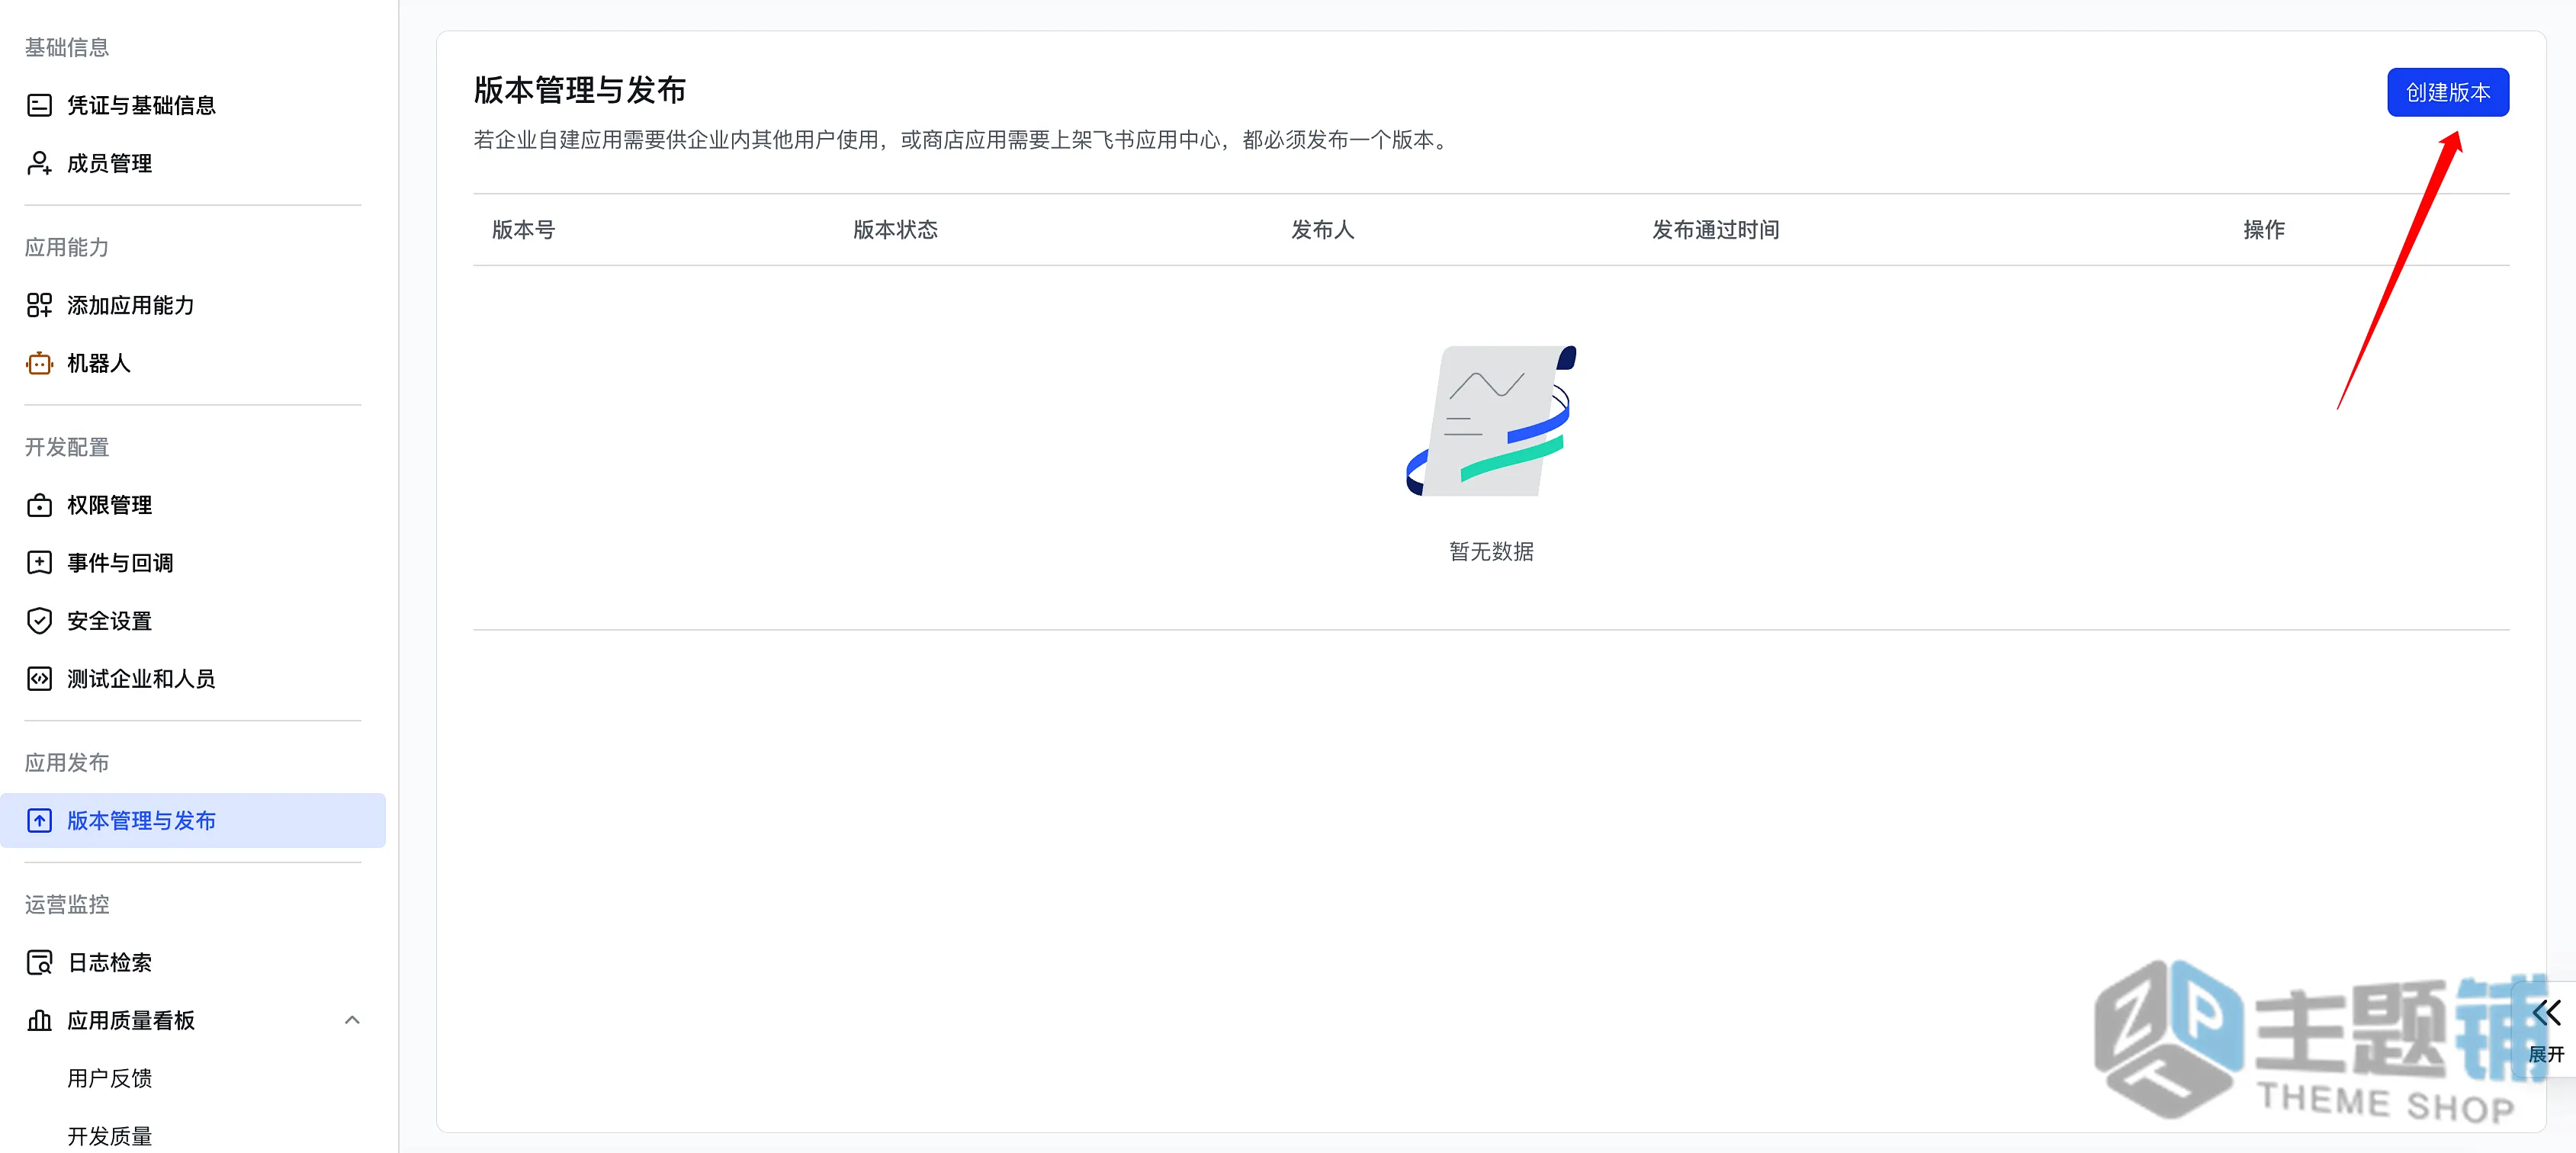Open 开发质量 submenu item
The image size is (2576, 1153).
coord(109,1137)
